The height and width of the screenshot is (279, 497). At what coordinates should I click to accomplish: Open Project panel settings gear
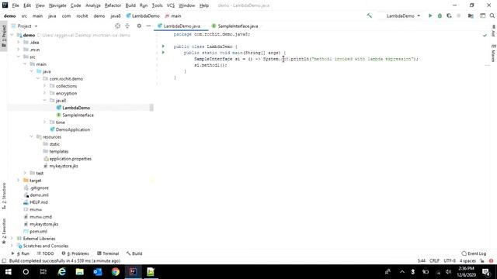pyautogui.click(x=139, y=26)
